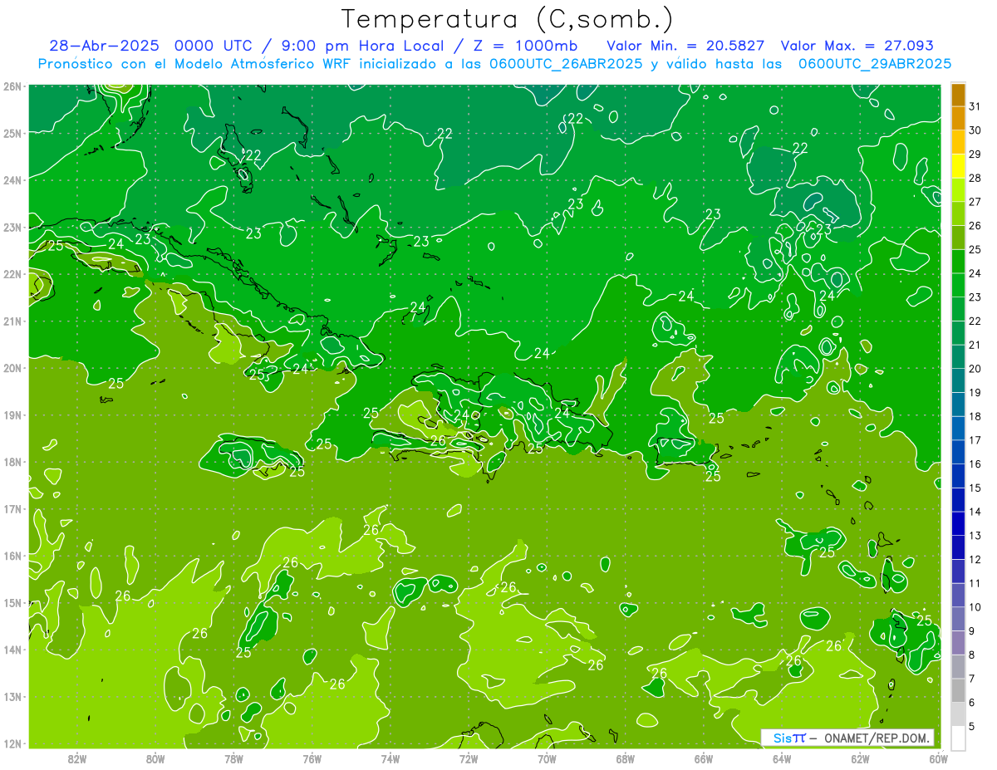The width and height of the screenshot is (997, 770).
Task: Click the '0600UTC_26ABR2025' initialization time
Action: click(x=565, y=64)
